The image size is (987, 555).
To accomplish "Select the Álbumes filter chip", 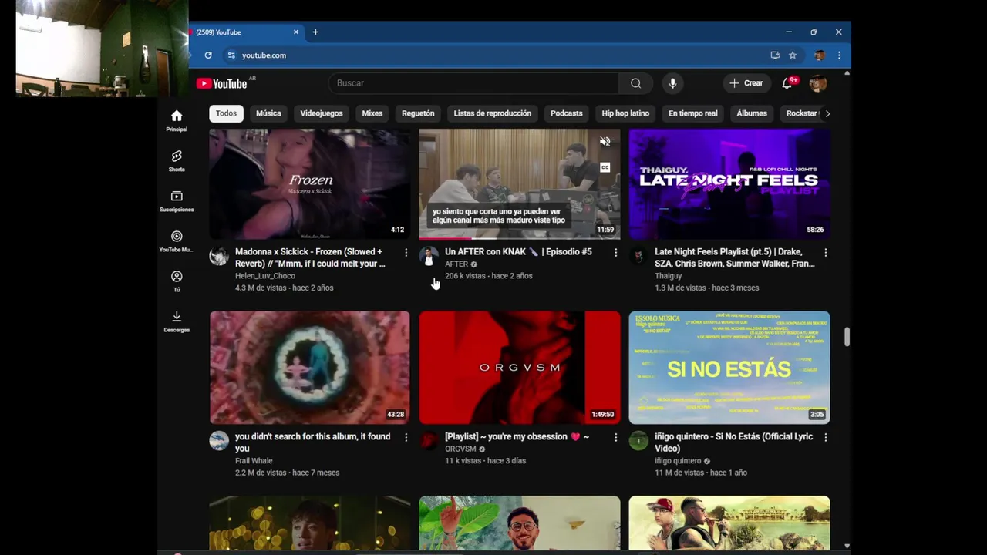I will [x=752, y=113].
